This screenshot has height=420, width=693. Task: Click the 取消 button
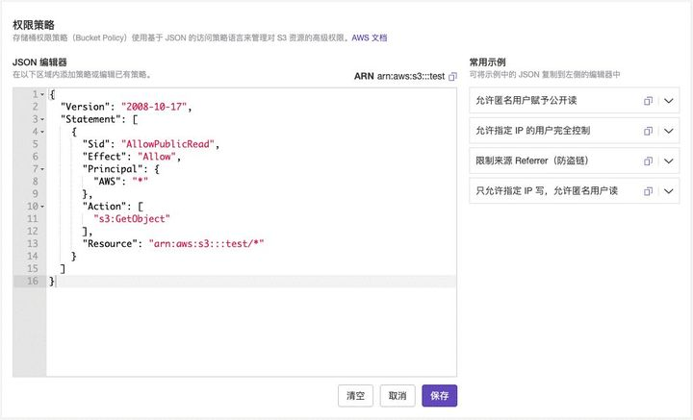click(398, 396)
